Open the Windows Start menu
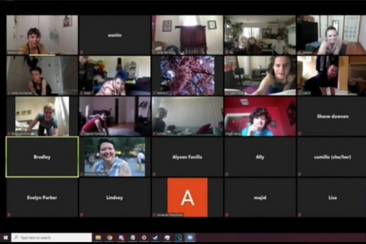 point(5,238)
